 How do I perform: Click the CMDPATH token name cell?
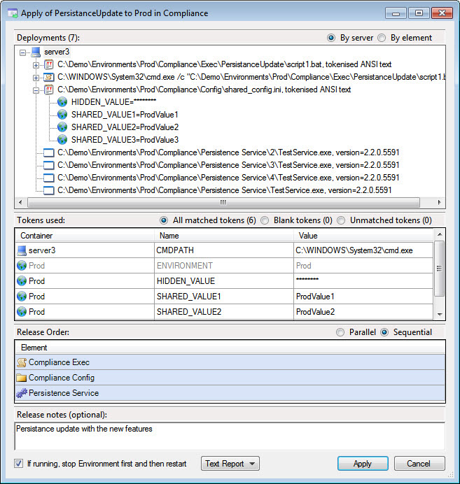tap(224, 250)
